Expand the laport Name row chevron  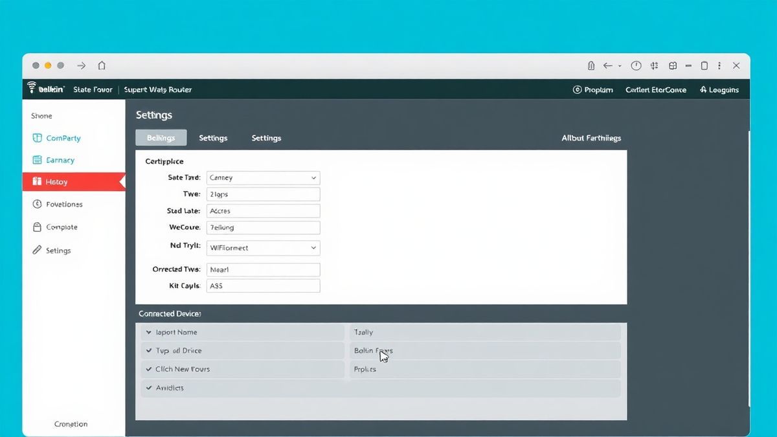coord(150,332)
